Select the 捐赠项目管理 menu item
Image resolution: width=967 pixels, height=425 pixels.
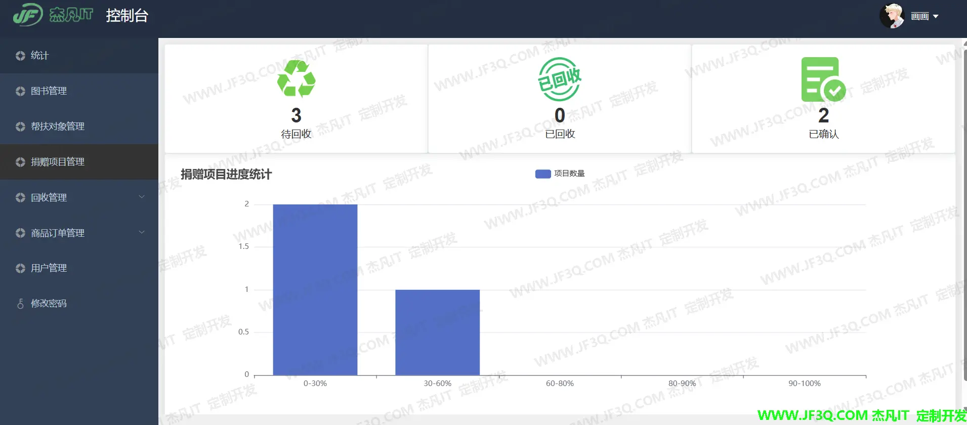58,162
